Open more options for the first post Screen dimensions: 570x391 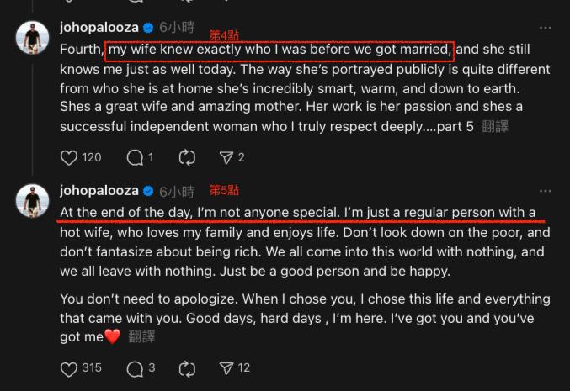[x=544, y=28]
